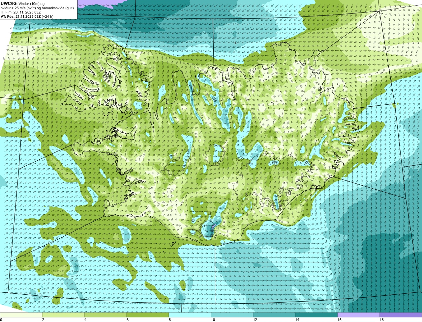Viewport: 422px width, 322px height.
Task: Click the "2" label on the color scale
Action: [43, 320]
